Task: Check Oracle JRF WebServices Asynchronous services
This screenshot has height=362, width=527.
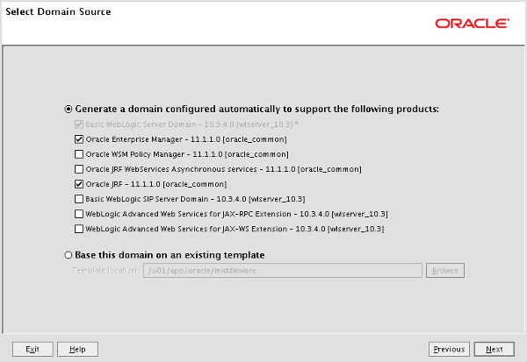Action: click(79, 169)
